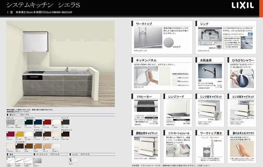Choose the dark gloss wood swatch
263x167 pixels.
(x=65, y=134)
